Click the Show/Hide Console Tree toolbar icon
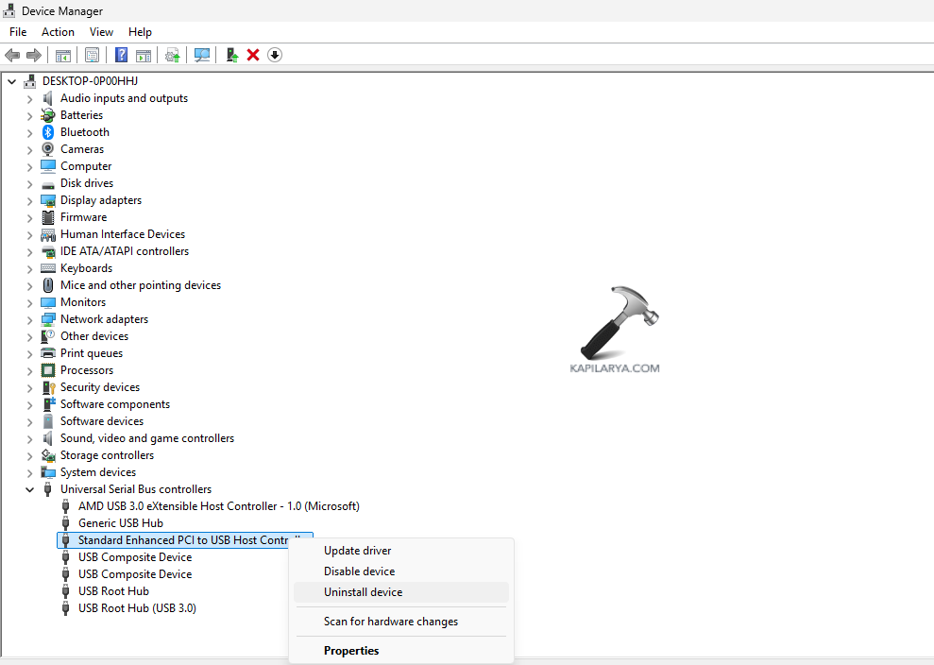 point(63,55)
